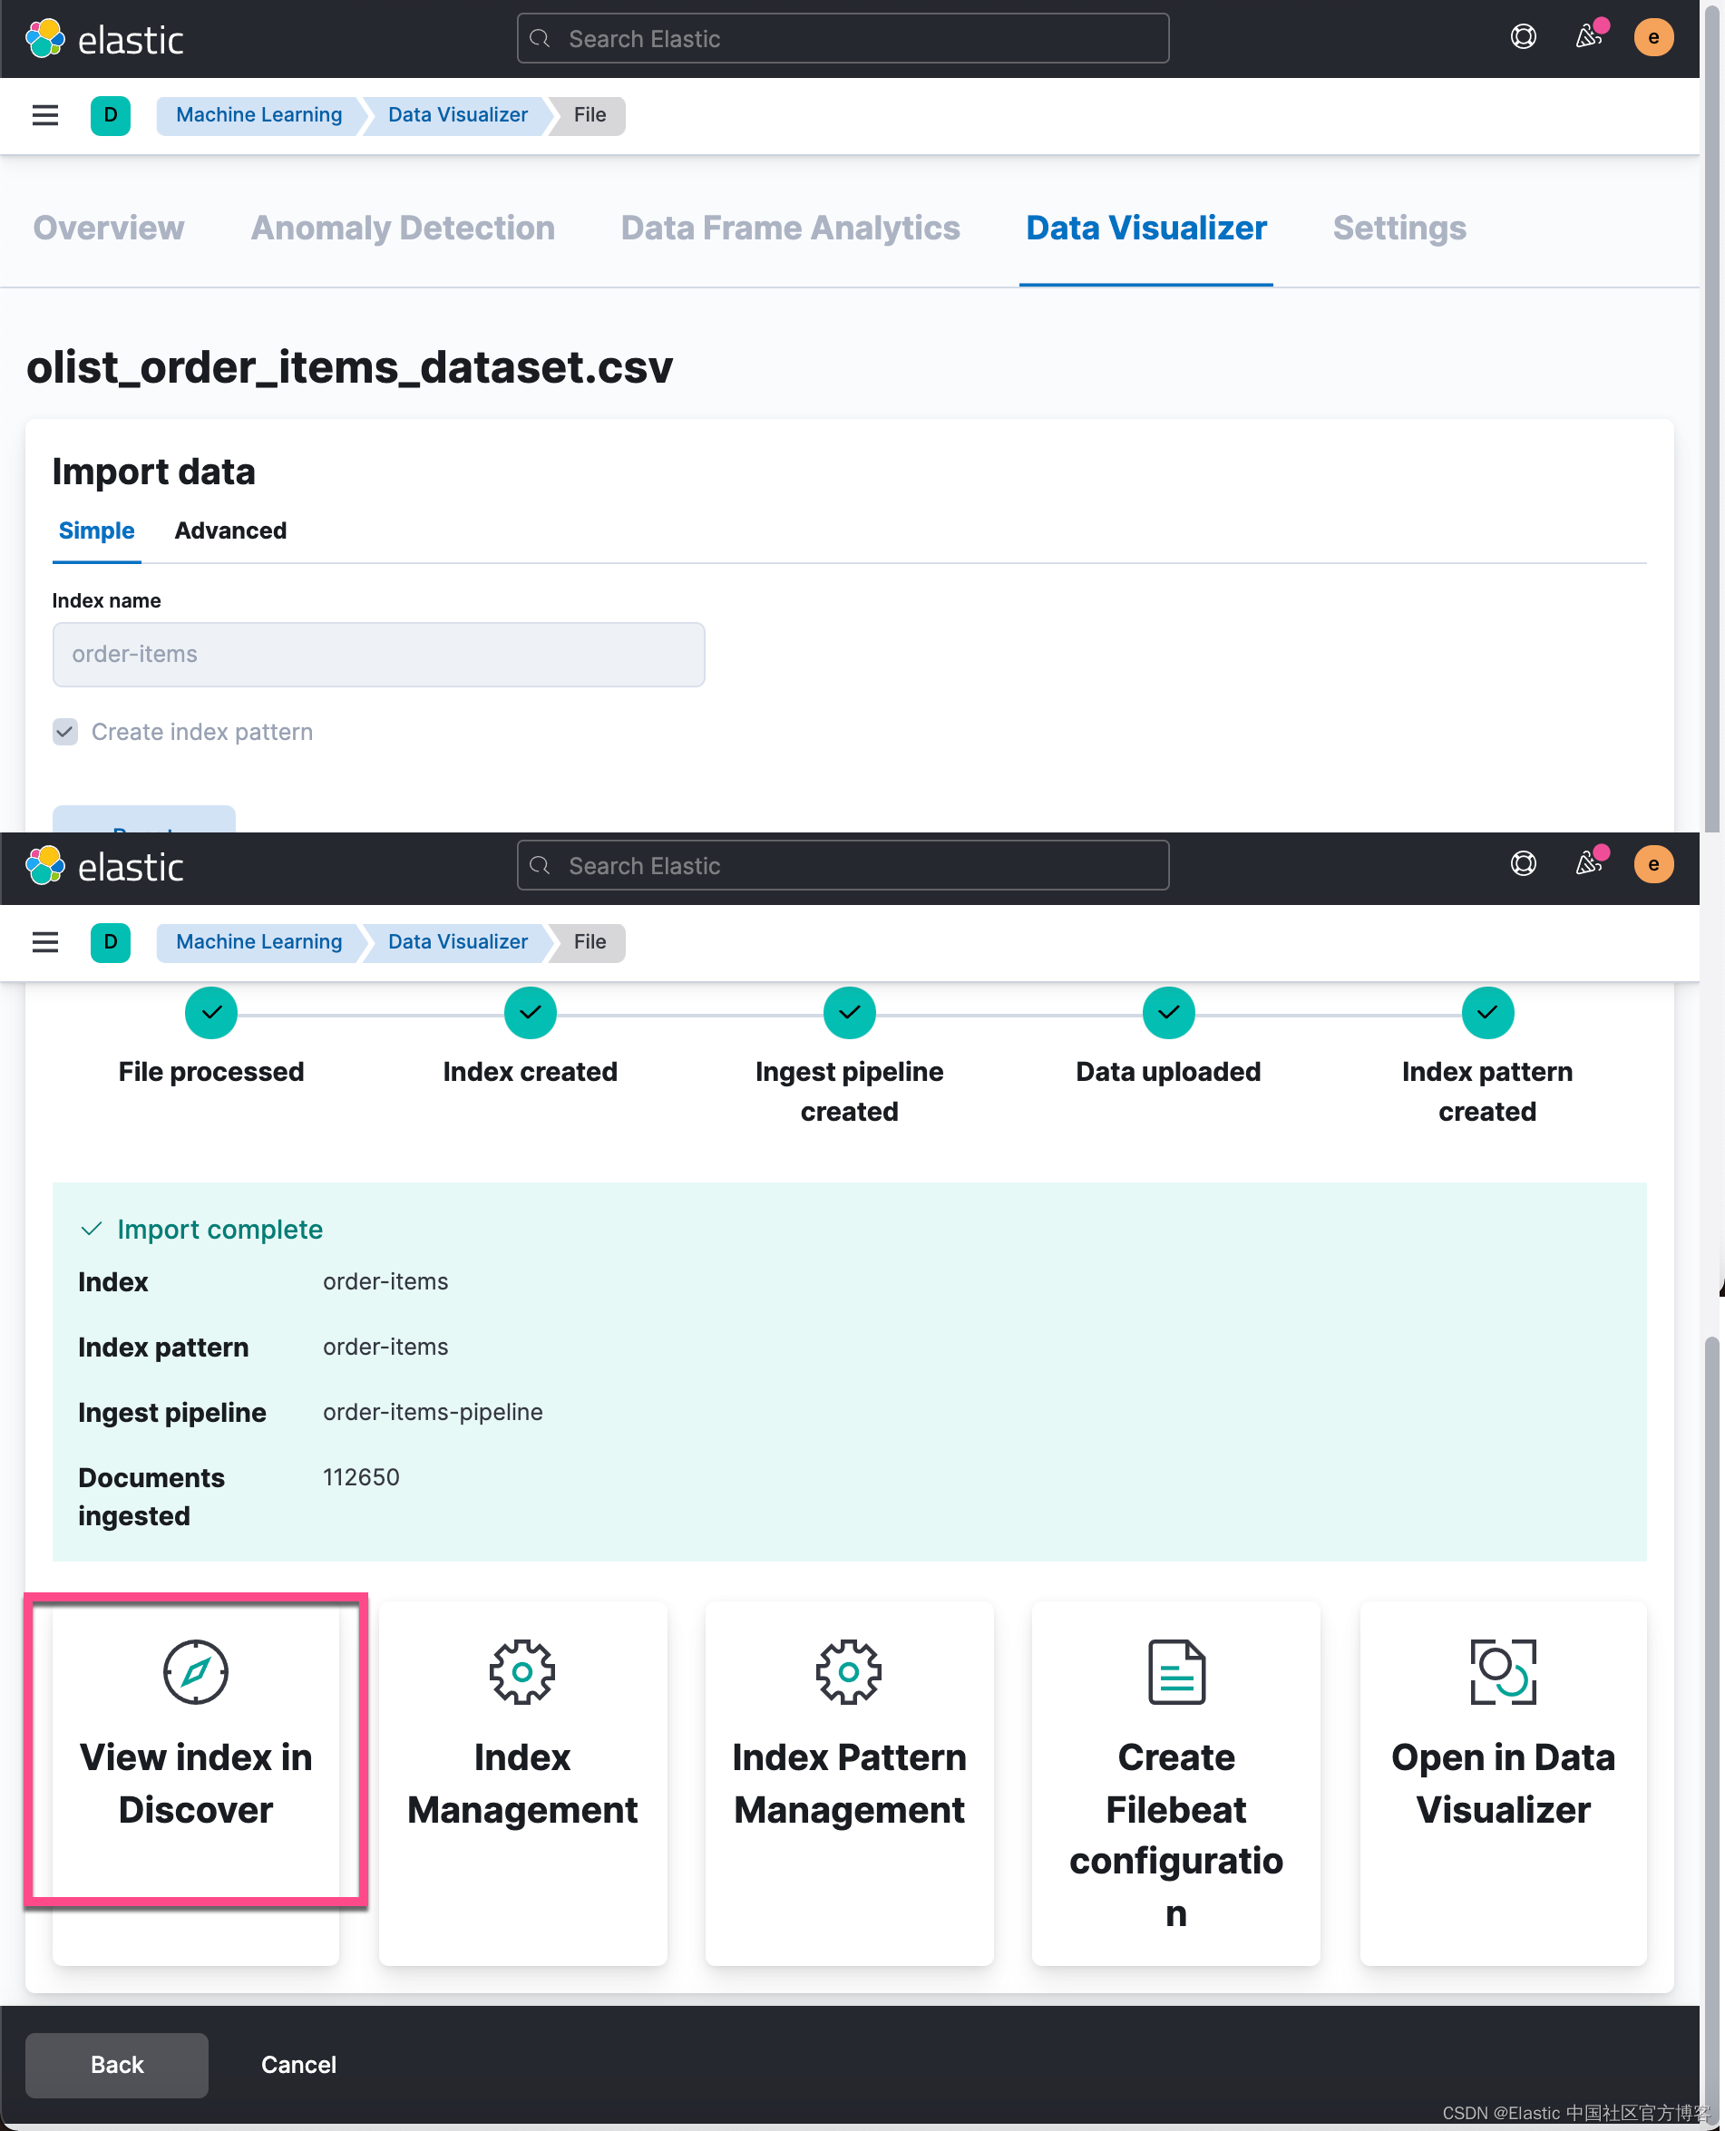The width and height of the screenshot is (1725, 2131).
Task: Click the green D space icon
Action: click(x=111, y=115)
